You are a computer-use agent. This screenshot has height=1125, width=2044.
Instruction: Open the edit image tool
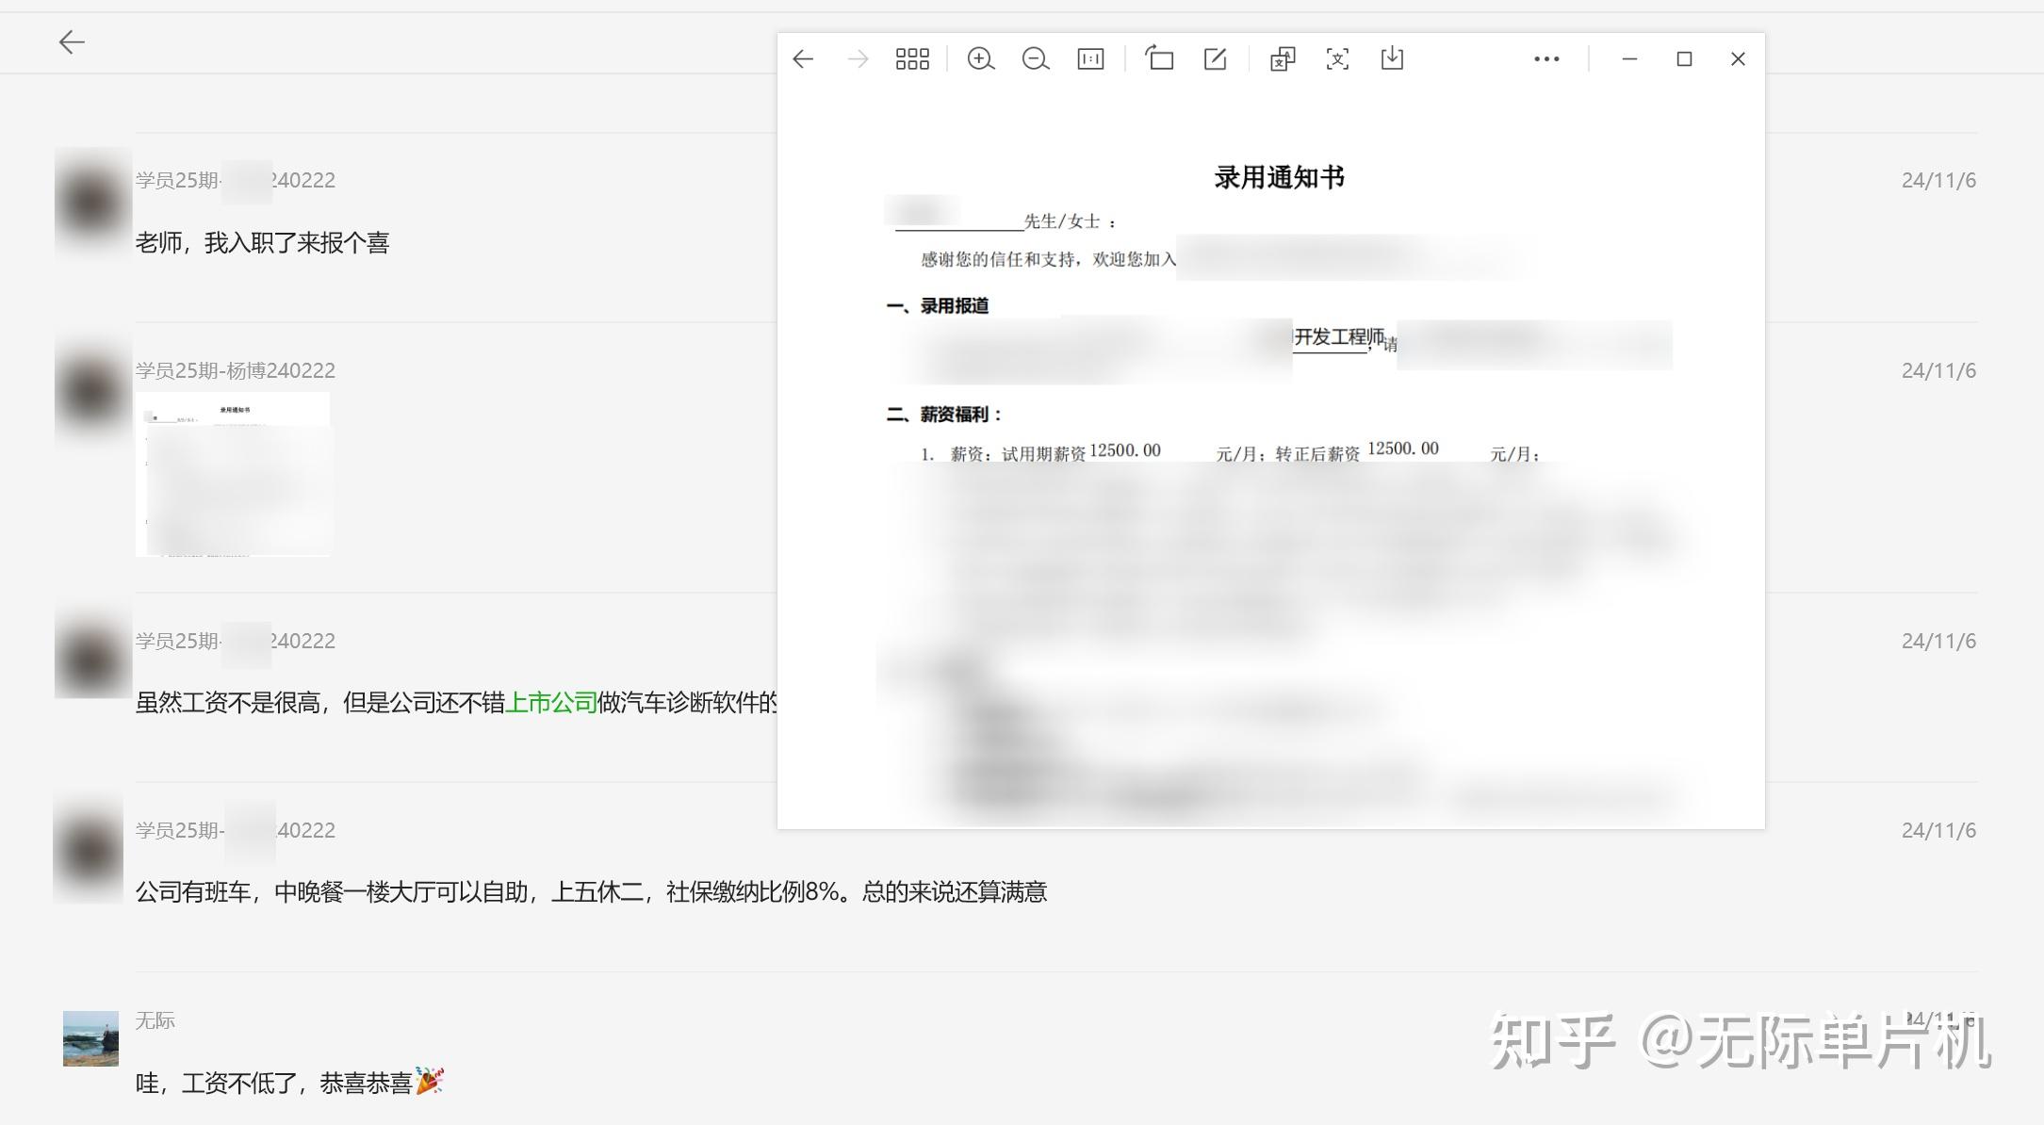tap(1215, 59)
